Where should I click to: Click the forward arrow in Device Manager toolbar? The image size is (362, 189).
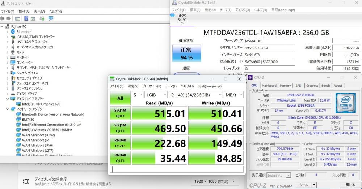[9, 18]
